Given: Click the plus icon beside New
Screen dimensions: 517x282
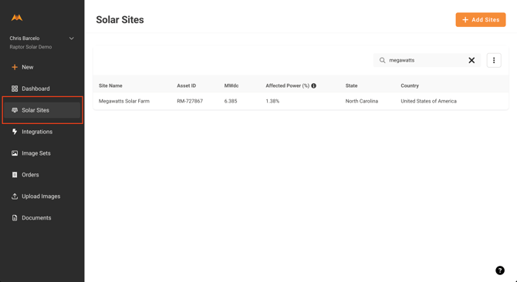Looking at the screenshot, I should tap(15, 67).
